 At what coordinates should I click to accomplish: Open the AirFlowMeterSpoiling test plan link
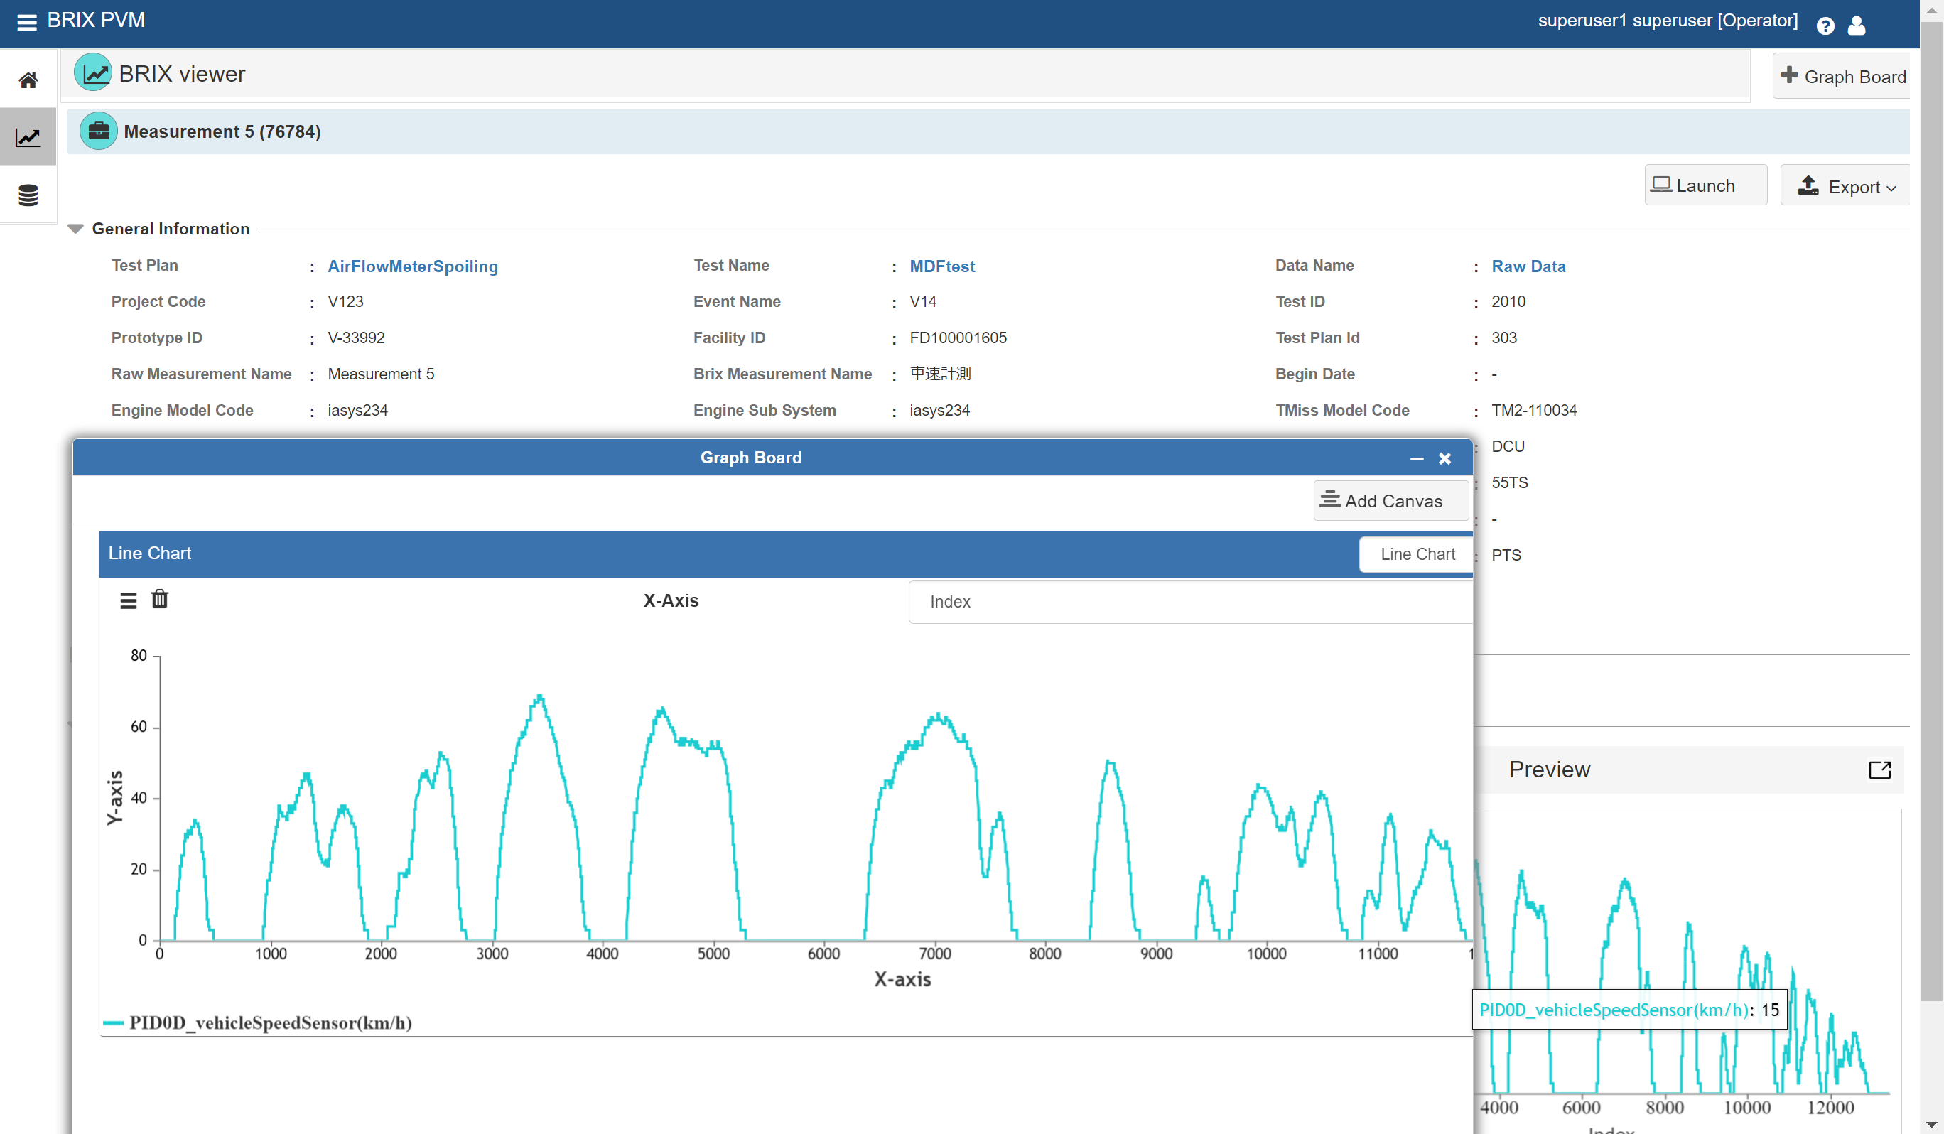pyautogui.click(x=413, y=266)
